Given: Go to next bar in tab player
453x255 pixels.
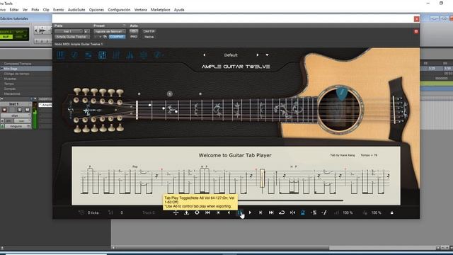Looking at the screenshot, I should point(260,212).
